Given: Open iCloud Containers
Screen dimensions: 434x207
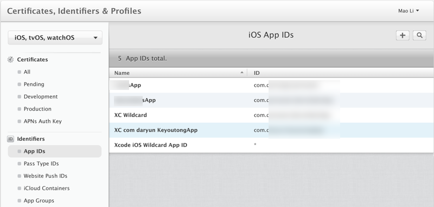Looking at the screenshot, I should point(47,188).
